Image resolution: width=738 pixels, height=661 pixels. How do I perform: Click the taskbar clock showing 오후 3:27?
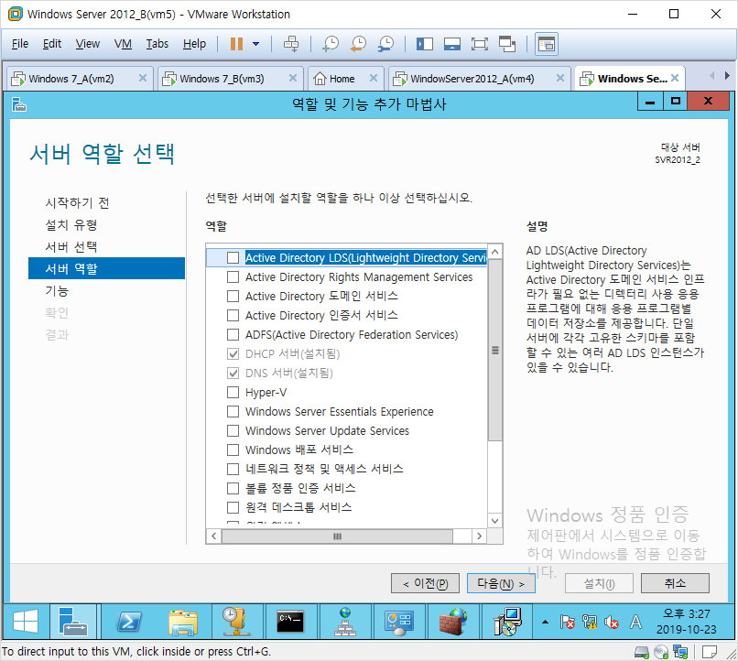click(x=686, y=622)
